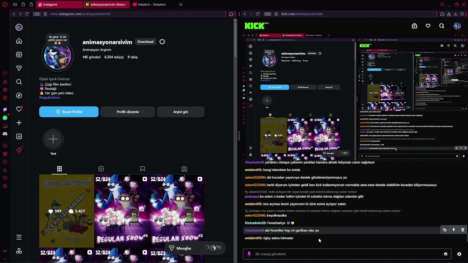
Task: Open Instagram notifications heart icon
Action: [x=19, y=109]
